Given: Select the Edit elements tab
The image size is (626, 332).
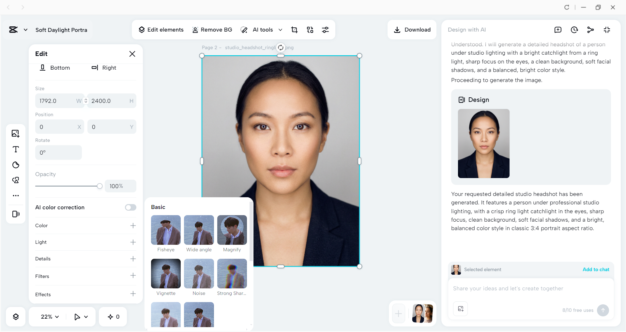Looking at the screenshot, I should tap(161, 30).
